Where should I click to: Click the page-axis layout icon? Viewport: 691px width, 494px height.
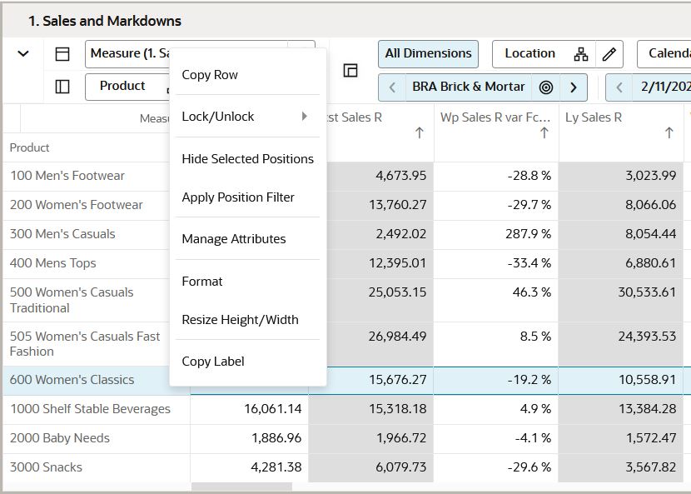pyautogui.click(x=62, y=54)
